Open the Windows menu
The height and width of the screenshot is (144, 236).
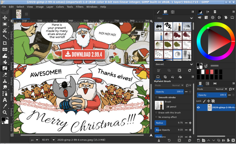pyautogui.click(x=92, y=7)
